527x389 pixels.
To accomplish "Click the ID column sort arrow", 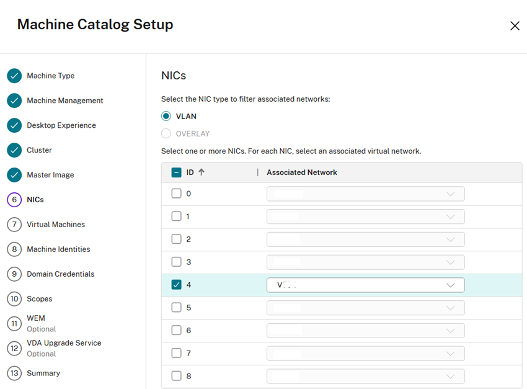I will pos(201,172).
